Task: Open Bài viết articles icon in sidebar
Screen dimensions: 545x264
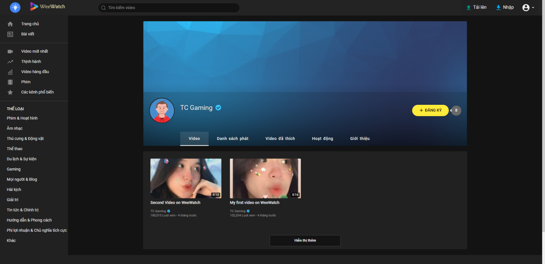Action: (x=10, y=34)
